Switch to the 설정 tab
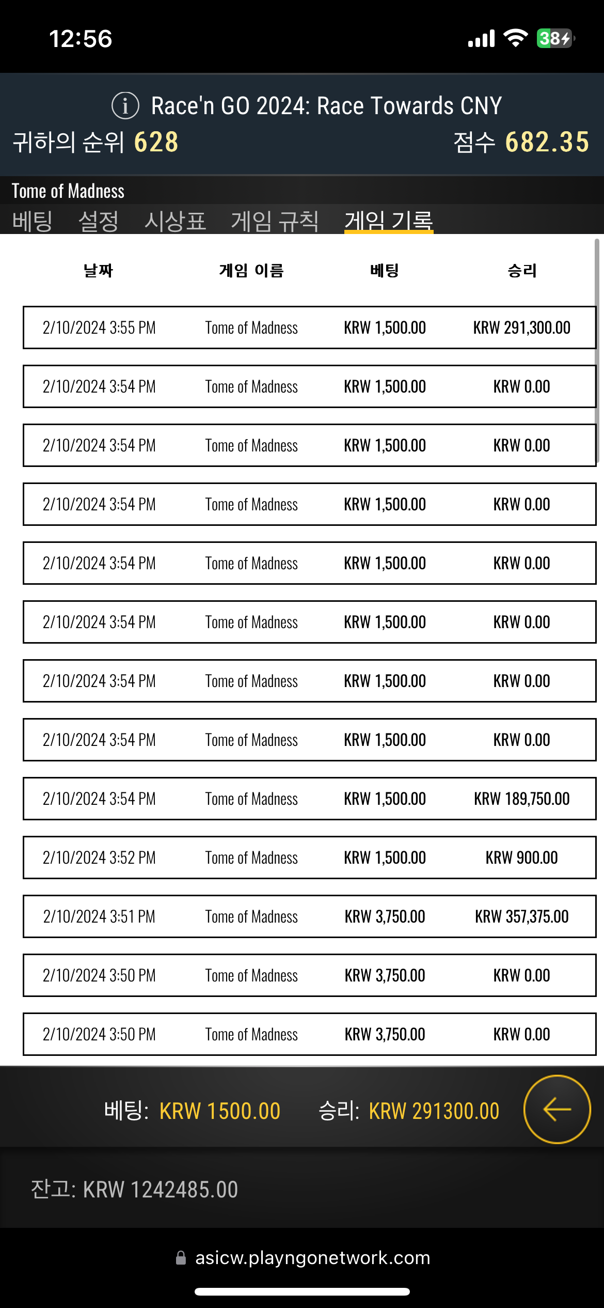Screen dimensions: 604x1308 pos(98,221)
